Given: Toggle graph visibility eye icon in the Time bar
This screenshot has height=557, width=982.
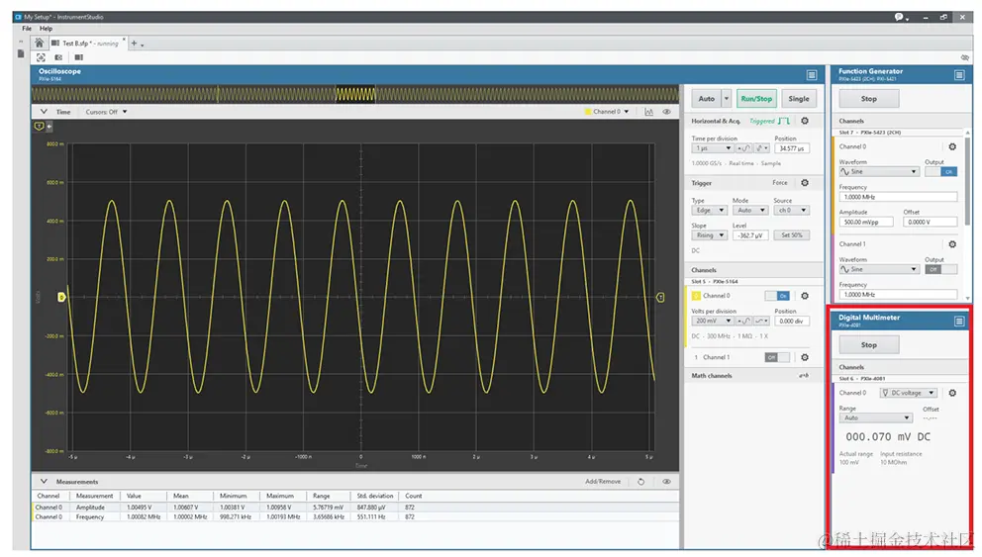Looking at the screenshot, I should point(666,112).
